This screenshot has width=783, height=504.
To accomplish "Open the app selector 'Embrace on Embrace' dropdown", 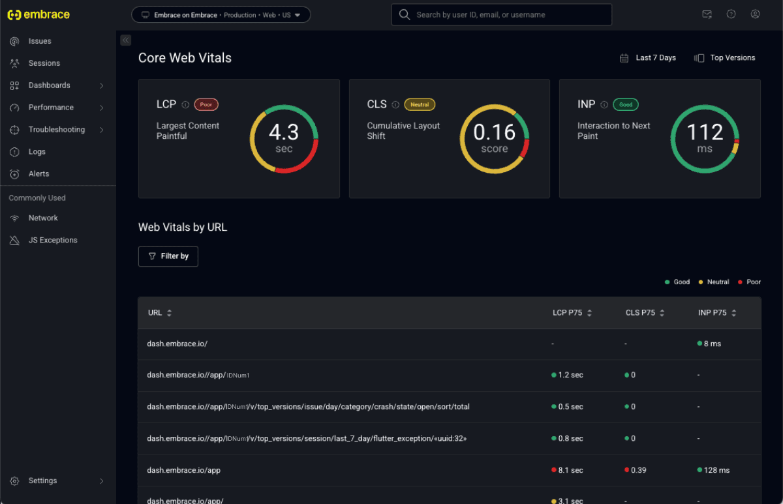I will (221, 15).
